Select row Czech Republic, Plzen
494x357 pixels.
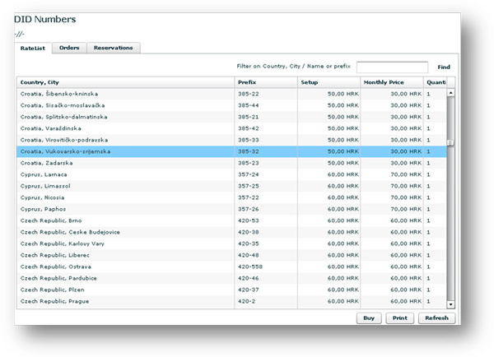click(231, 290)
